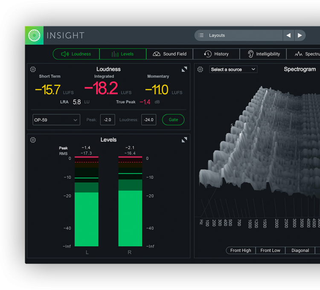Screen dimensions: 320x290
Task: Click the 3D spectrogram display
Action: 259,143
